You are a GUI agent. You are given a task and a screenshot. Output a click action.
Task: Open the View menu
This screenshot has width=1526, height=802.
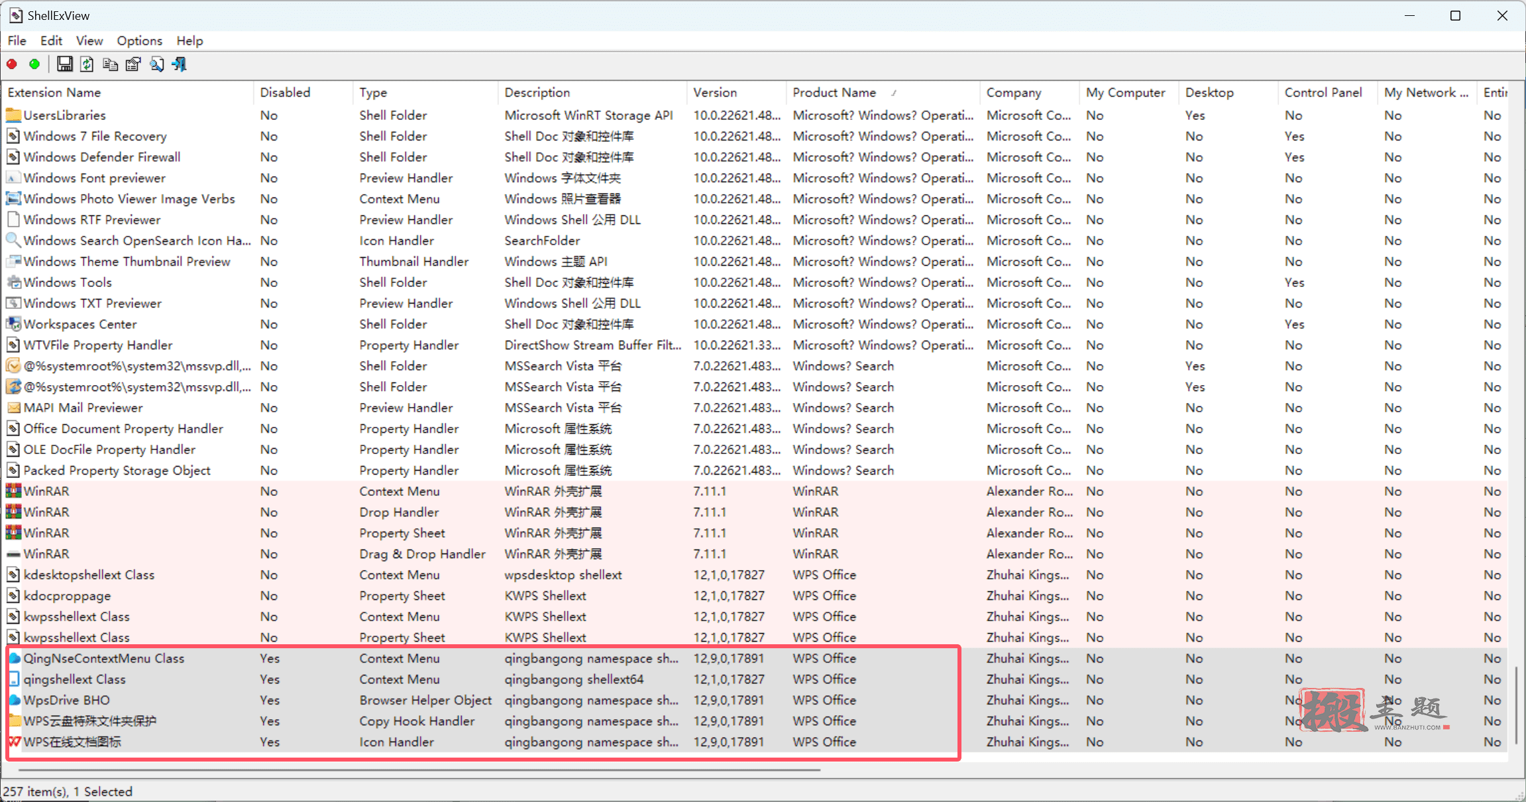(x=89, y=40)
